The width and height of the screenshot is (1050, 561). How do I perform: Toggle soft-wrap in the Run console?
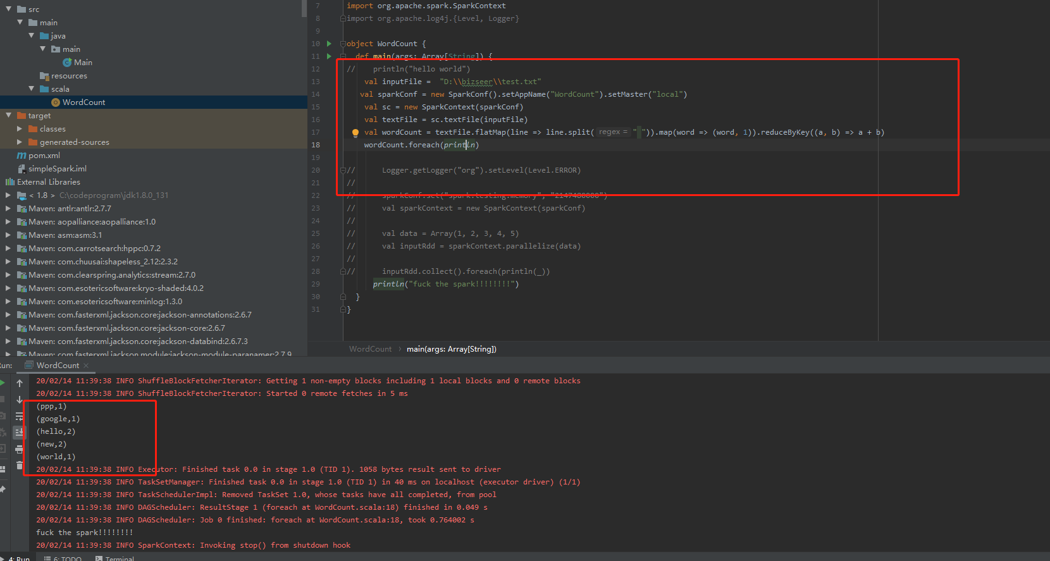coord(20,416)
